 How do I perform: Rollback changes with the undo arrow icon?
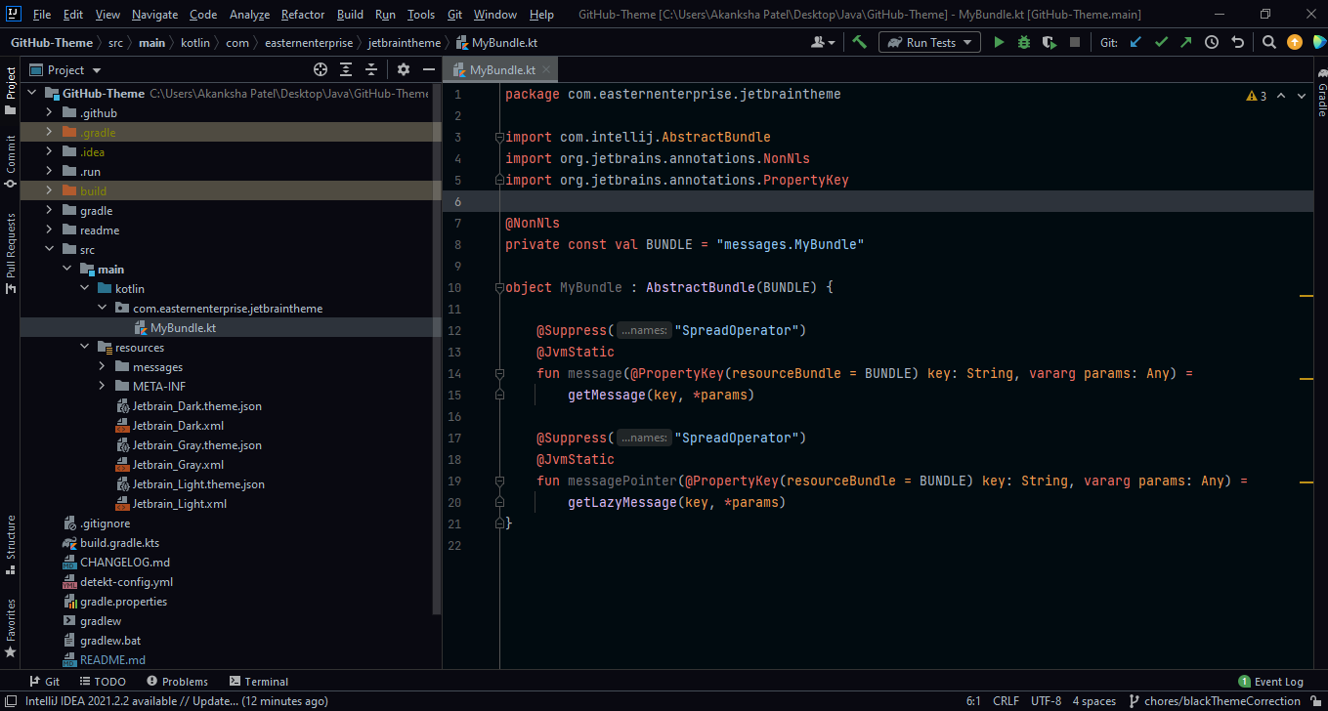1238,42
